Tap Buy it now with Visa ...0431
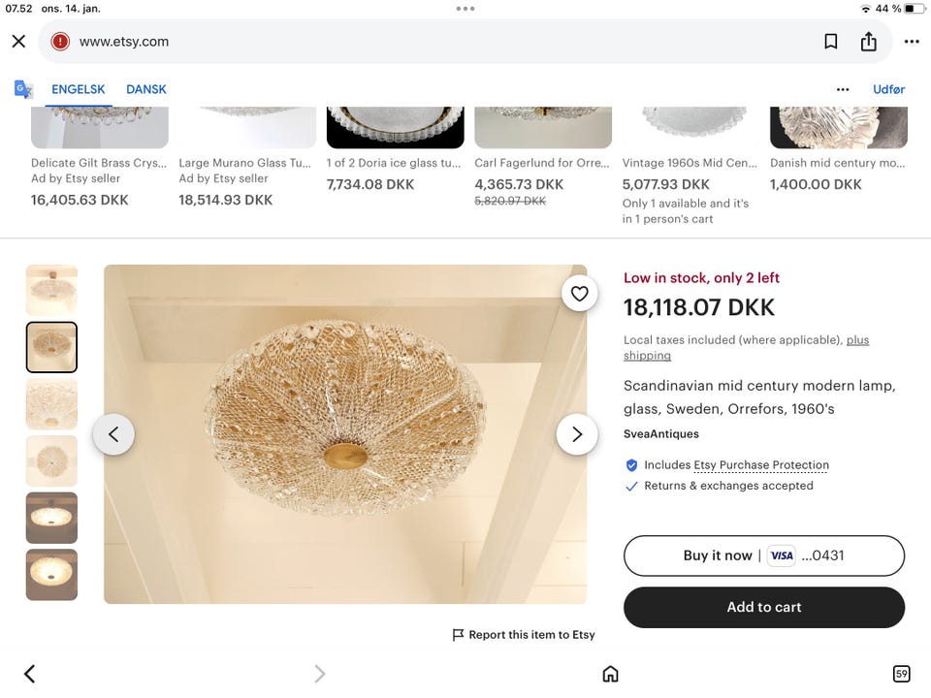 coord(763,555)
